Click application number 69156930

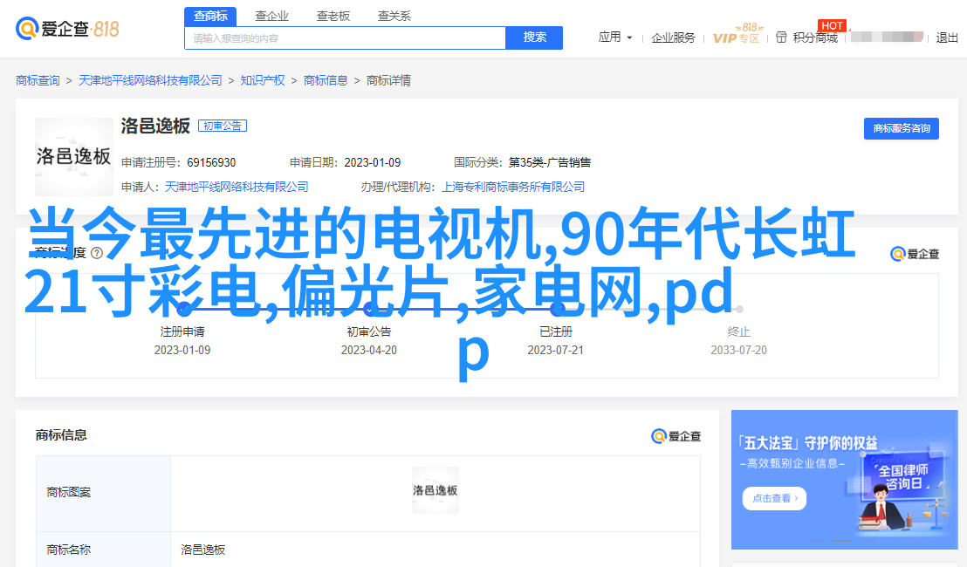(211, 163)
